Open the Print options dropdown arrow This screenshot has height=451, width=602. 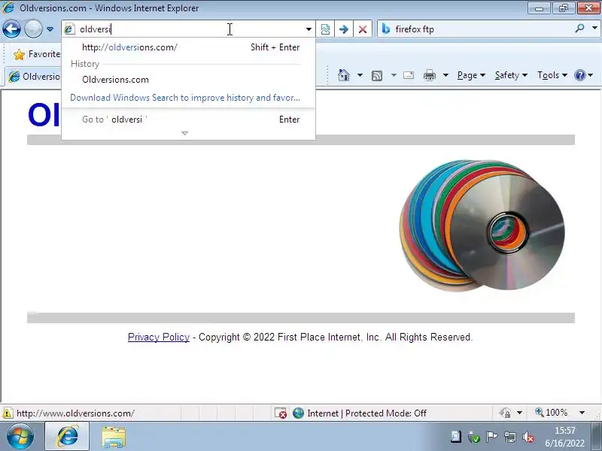[x=445, y=75]
